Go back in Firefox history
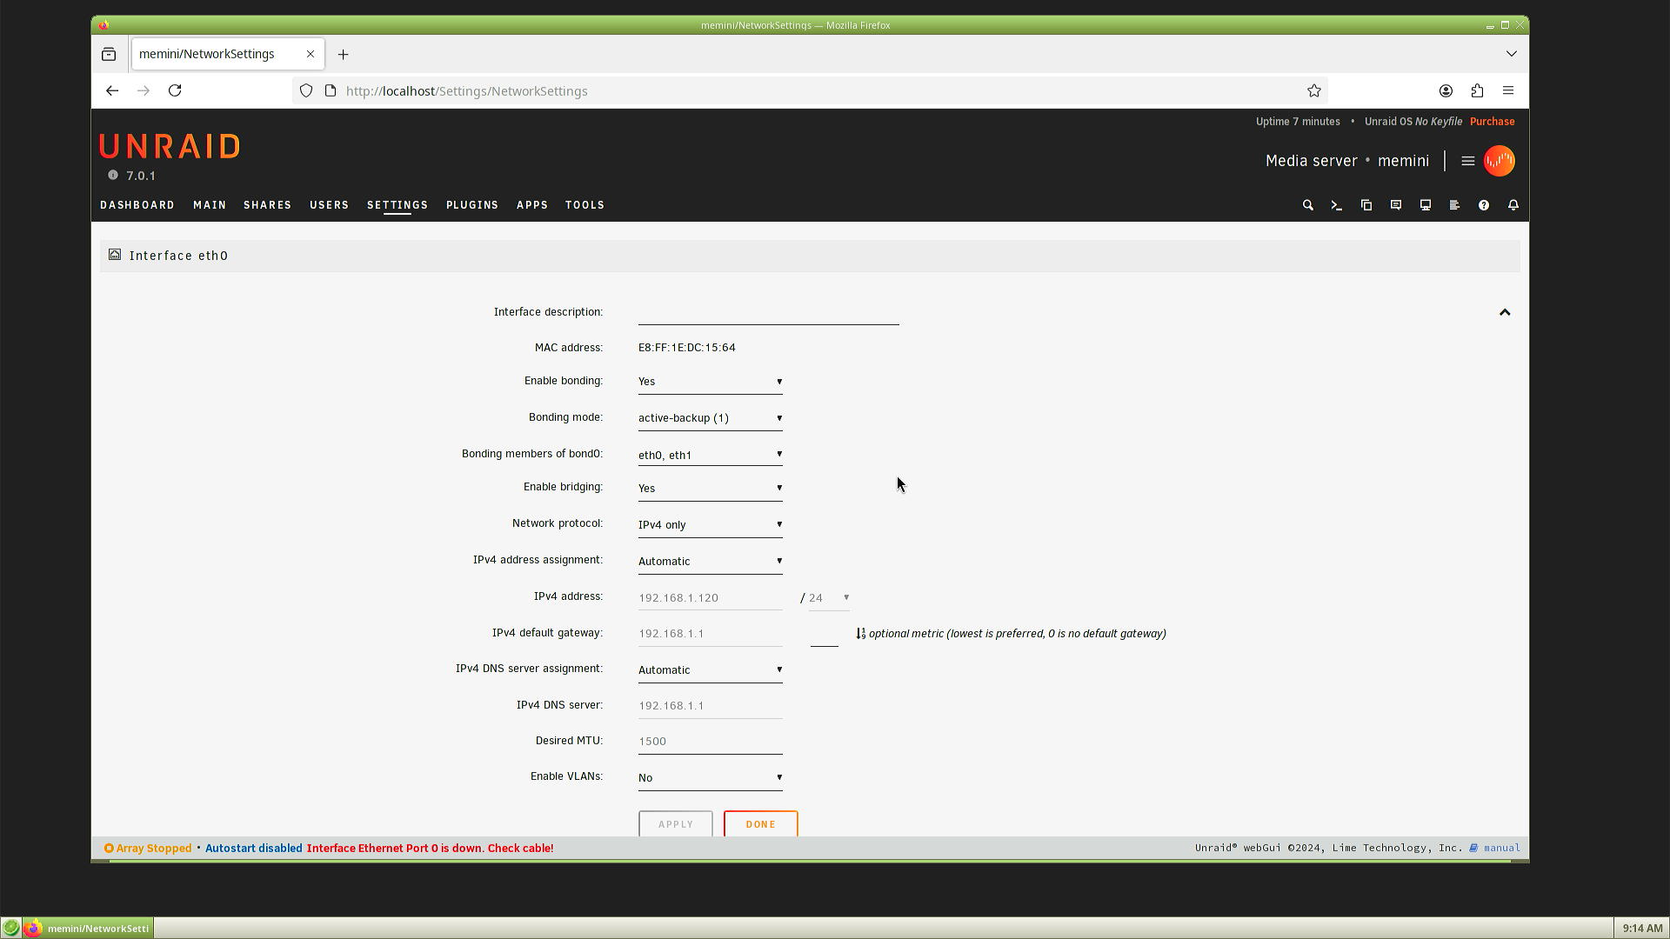Screen dimensions: 1670x939 pos(112,90)
